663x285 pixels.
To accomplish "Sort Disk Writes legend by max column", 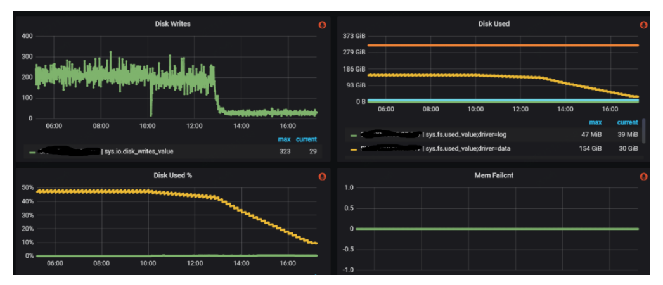I will pyautogui.click(x=284, y=139).
